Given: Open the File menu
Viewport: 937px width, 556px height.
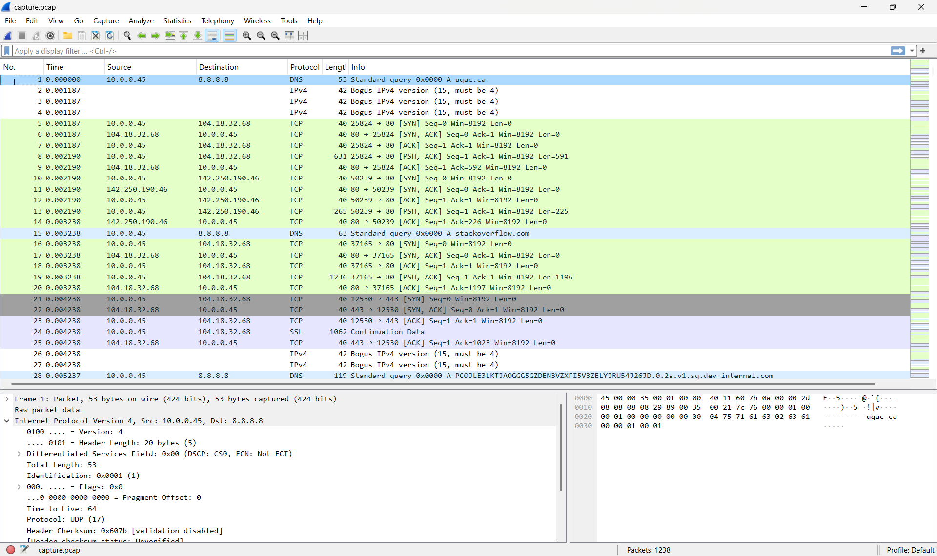Looking at the screenshot, I should point(10,20).
